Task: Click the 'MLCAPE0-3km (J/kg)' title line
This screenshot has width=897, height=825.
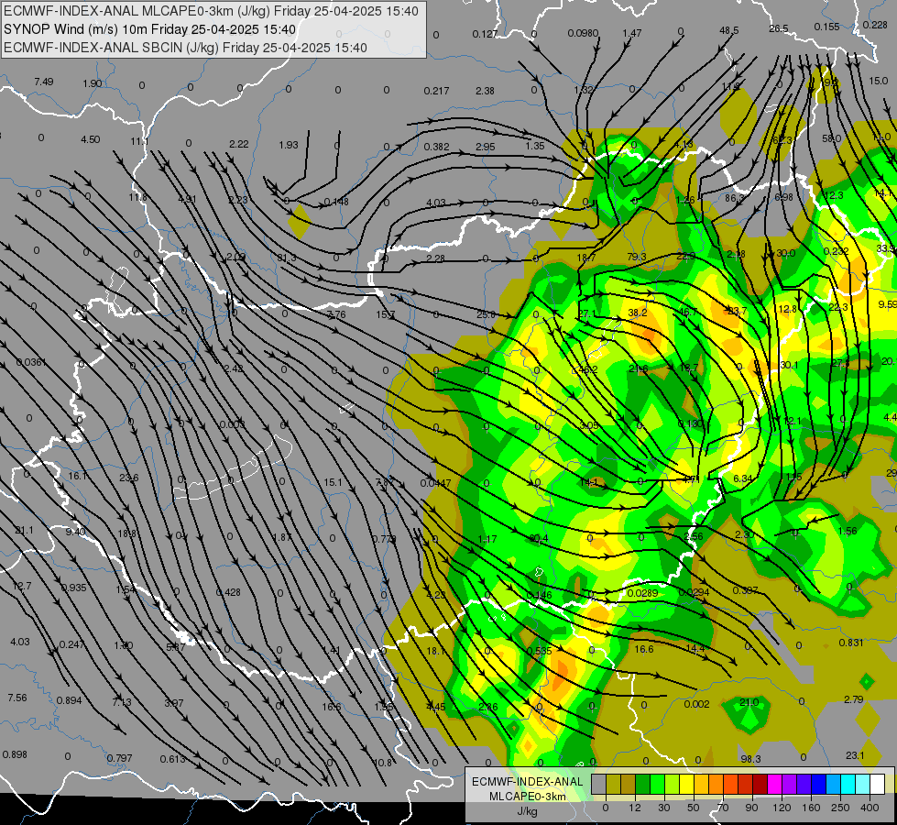Action: [x=211, y=11]
